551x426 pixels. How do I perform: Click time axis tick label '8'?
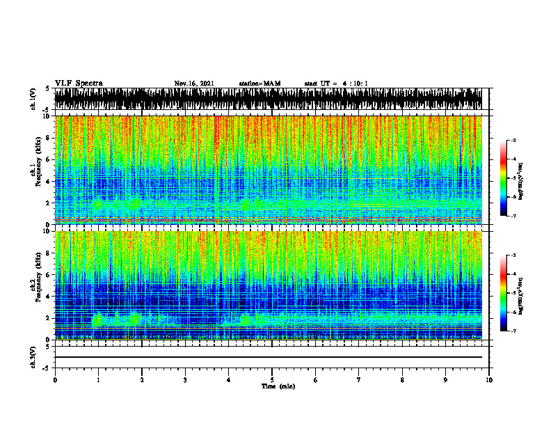(402, 380)
